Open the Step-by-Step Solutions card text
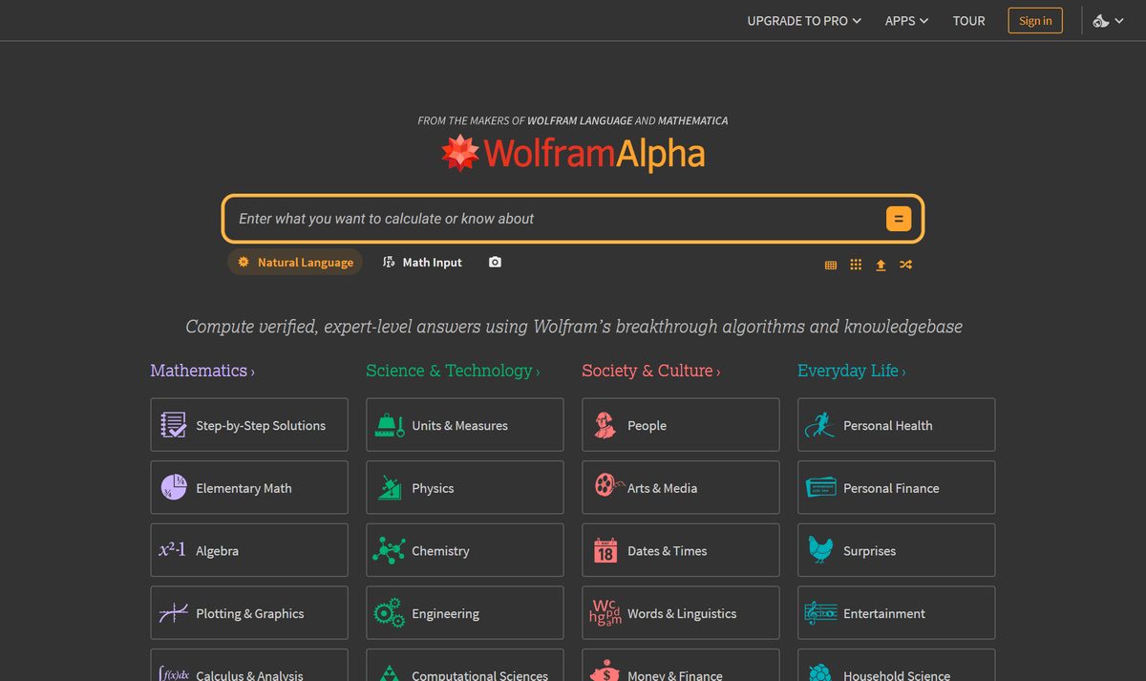The image size is (1146, 681). (x=261, y=426)
